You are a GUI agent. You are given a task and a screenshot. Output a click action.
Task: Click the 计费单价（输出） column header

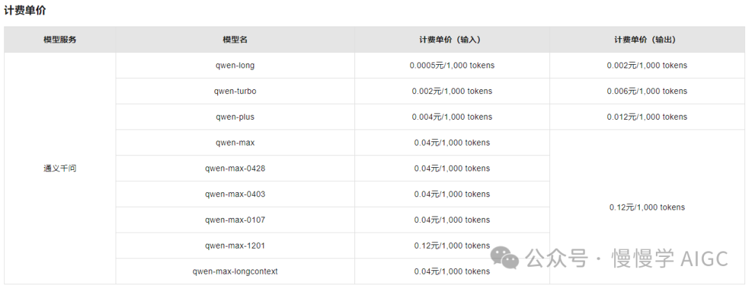646,40
